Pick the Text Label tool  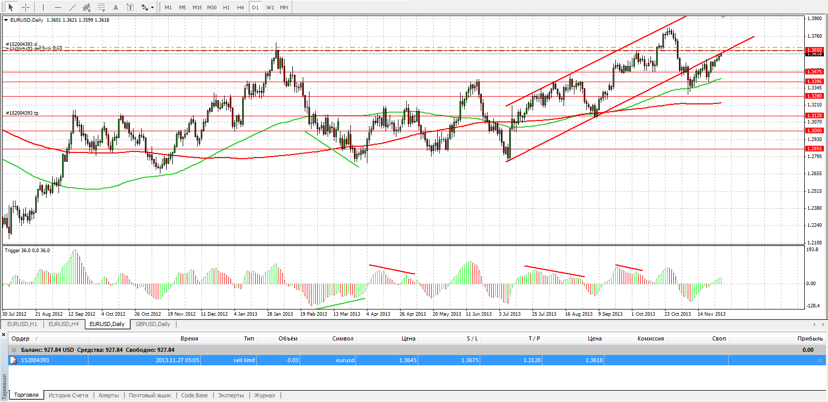[130, 7]
